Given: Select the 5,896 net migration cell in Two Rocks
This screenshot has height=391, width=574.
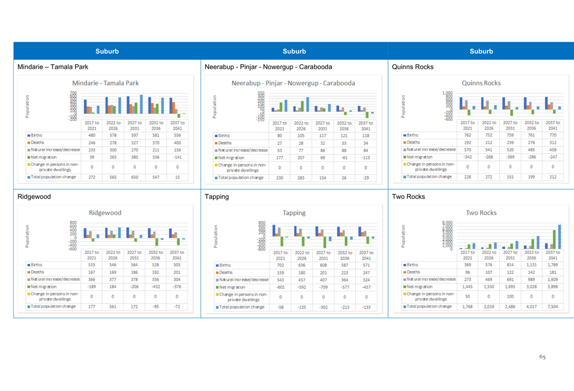Looking at the screenshot, I should point(553,286).
